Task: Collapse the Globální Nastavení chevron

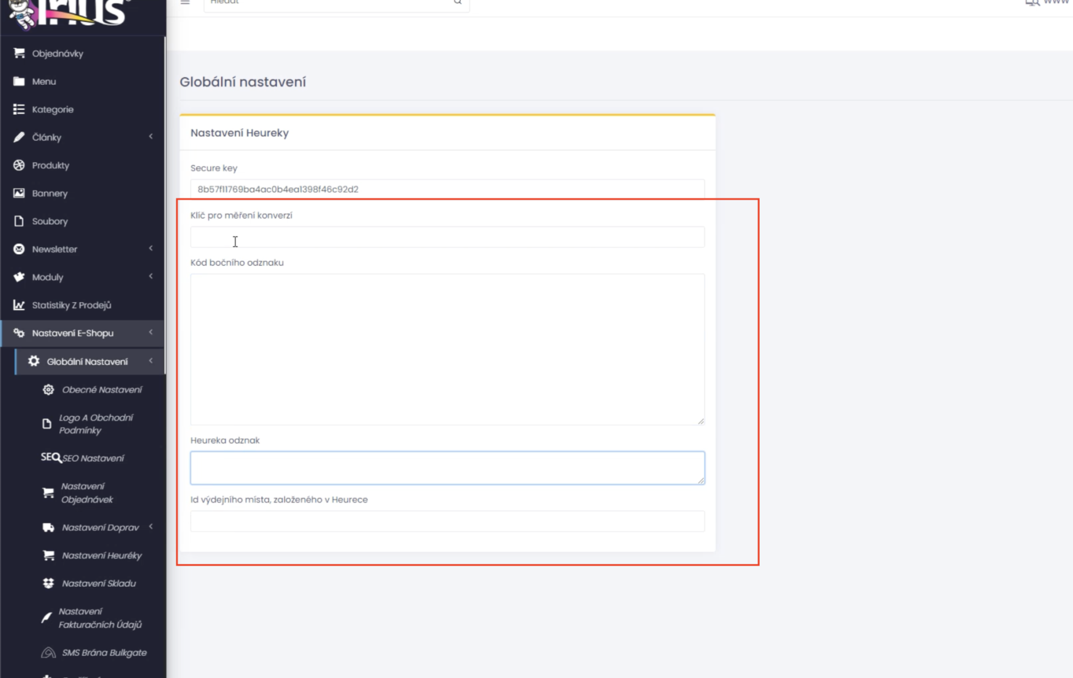Action: pos(151,360)
